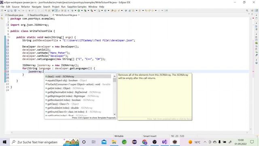Save the current file with the Save icon
Image resolution: width=259 pixels, height=146 pixels.
[x=8, y=11]
